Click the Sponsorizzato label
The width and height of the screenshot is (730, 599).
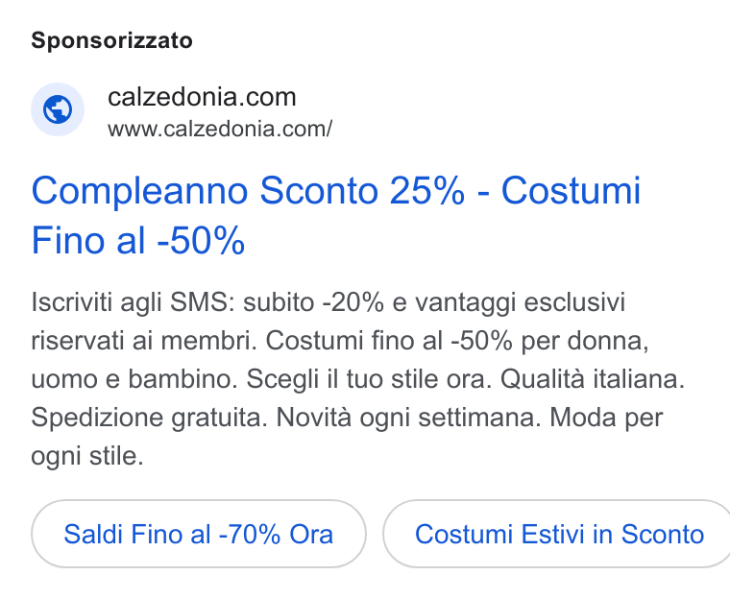(x=111, y=40)
